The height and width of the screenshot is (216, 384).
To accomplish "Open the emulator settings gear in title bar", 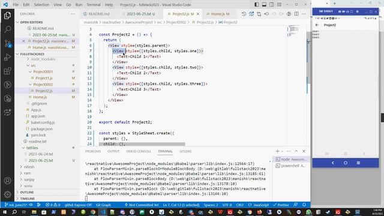I will pyautogui.click(x=357, y=11).
